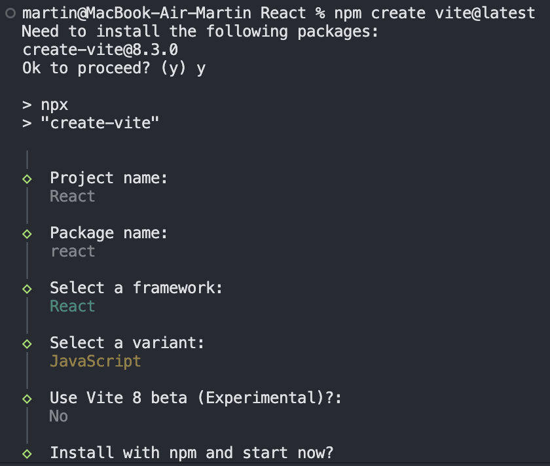
Task: Click the 'Ok to proceed? (y) y' line
Action: (x=114, y=68)
